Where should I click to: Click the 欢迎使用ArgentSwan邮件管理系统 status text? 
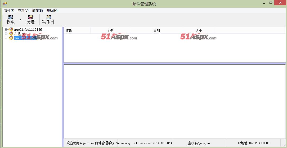coord(91,143)
